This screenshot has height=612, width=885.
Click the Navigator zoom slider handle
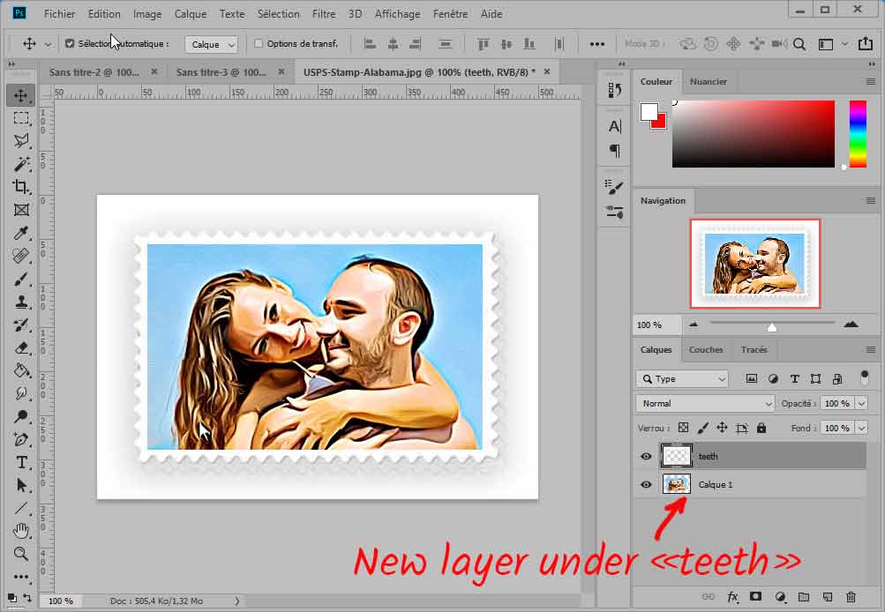click(771, 327)
